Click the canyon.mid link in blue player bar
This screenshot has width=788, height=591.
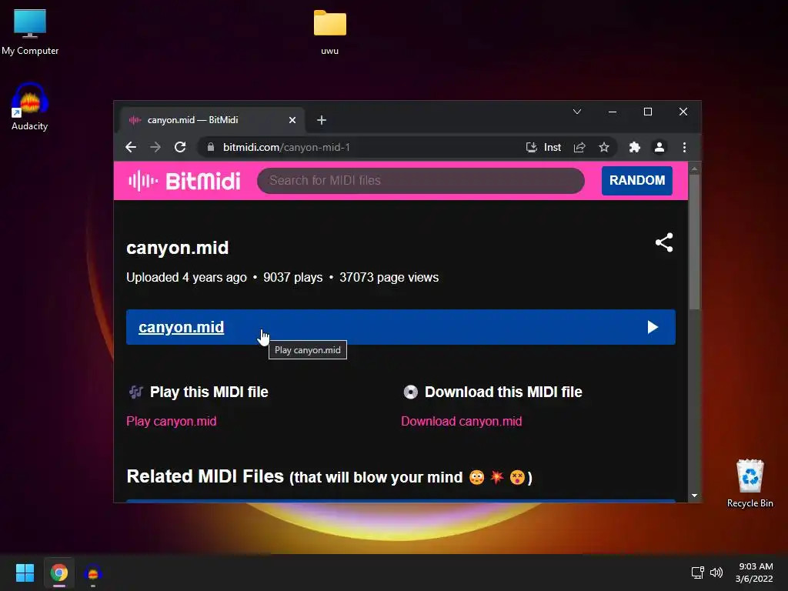click(182, 327)
